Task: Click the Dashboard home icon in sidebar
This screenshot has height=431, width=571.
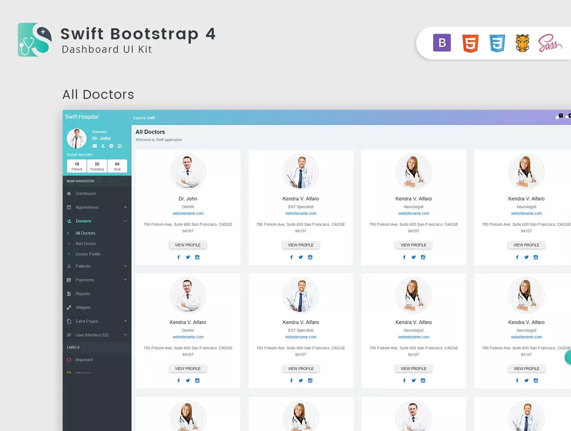Action: pyautogui.click(x=69, y=194)
